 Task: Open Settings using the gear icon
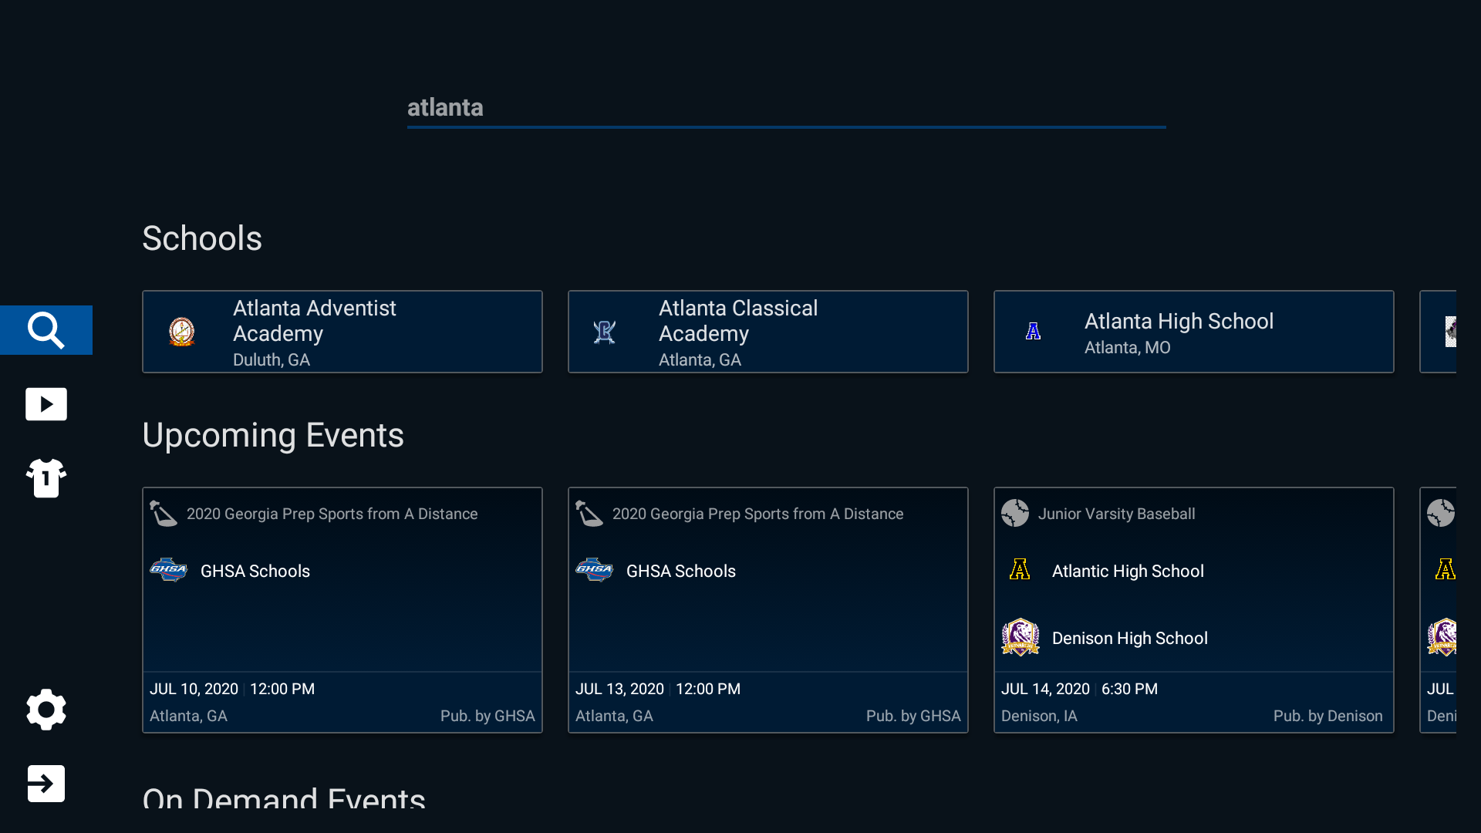(46, 709)
